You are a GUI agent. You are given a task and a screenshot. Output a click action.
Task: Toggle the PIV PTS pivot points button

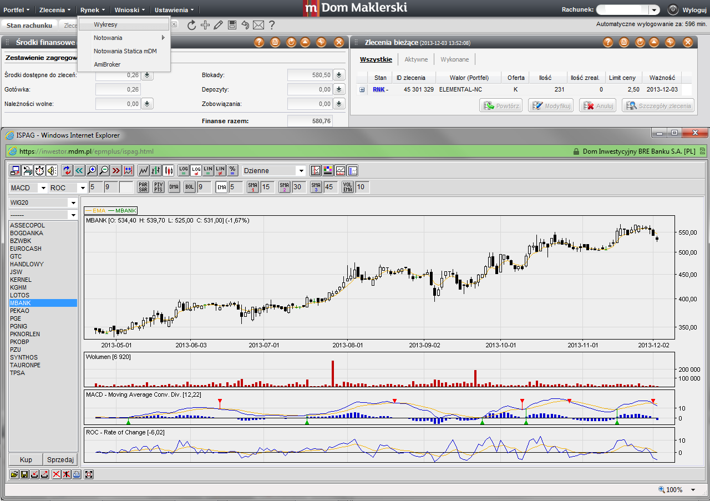(158, 187)
